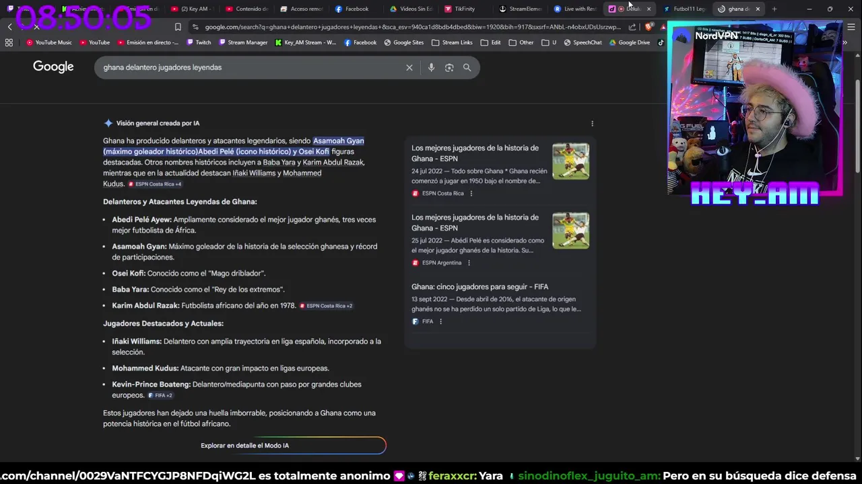This screenshot has height=484, width=862.
Task: Start voice search with microphone icon
Action: (x=431, y=67)
